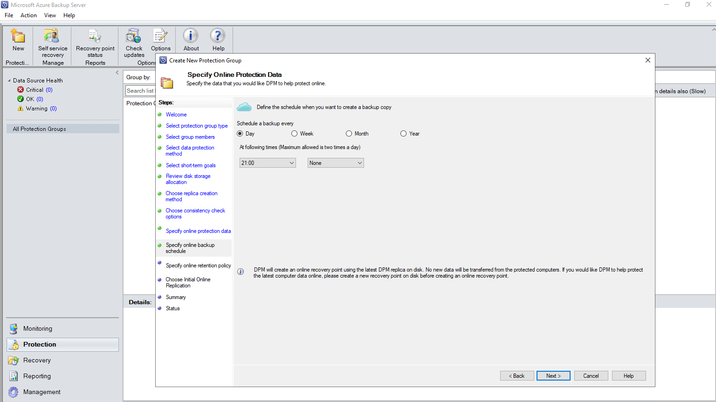Click Azure Backup Server title bar icon
The width and height of the screenshot is (716, 402).
click(x=5, y=5)
